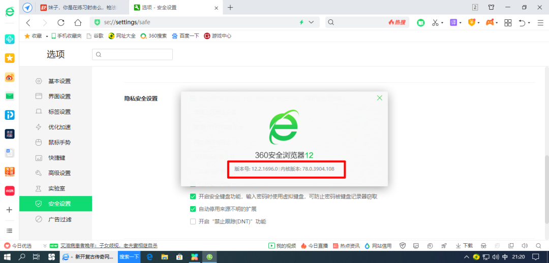Open the 360搜索 bookmark
The width and height of the screenshot is (549, 263).
click(x=154, y=36)
